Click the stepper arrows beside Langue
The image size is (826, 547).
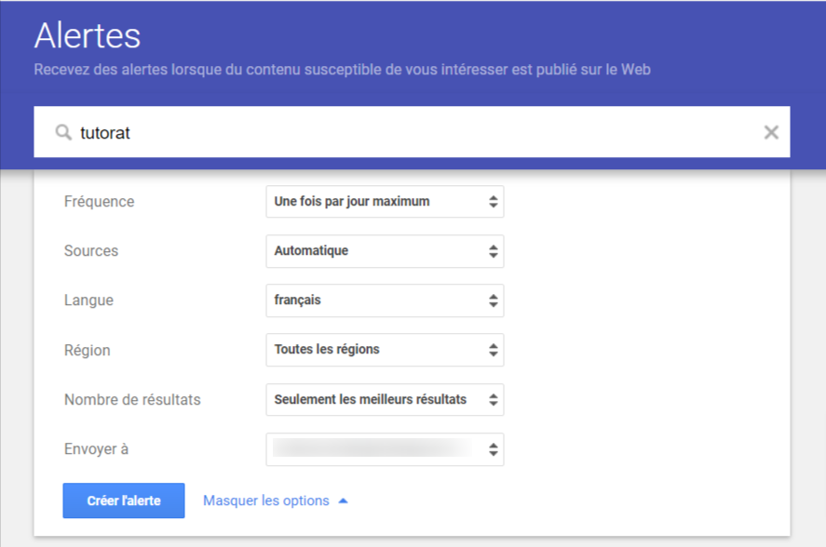493,300
